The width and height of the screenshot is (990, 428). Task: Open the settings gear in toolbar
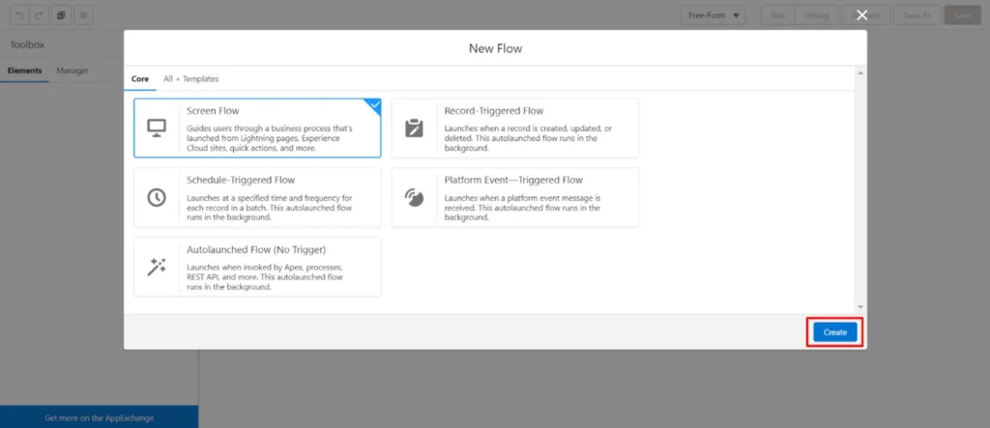point(84,15)
